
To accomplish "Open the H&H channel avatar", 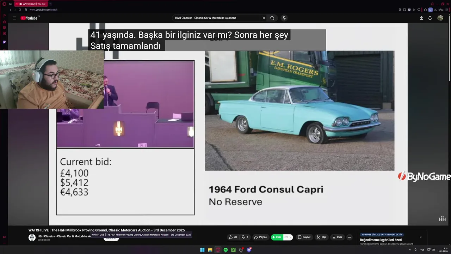I will 32,238.
